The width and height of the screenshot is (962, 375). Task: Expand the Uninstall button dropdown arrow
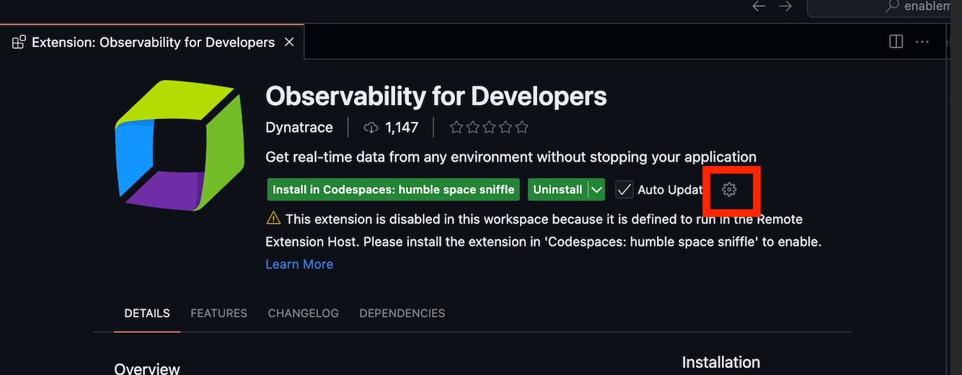(x=596, y=190)
